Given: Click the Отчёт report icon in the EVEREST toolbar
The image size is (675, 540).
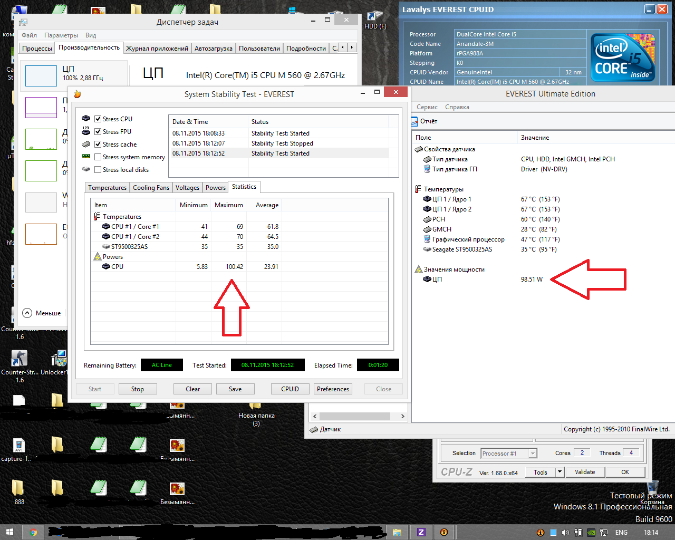Looking at the screenshot, I should [x=415, y=121].
